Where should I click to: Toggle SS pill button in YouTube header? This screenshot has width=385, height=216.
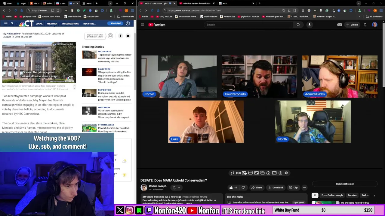pos(340,25)
